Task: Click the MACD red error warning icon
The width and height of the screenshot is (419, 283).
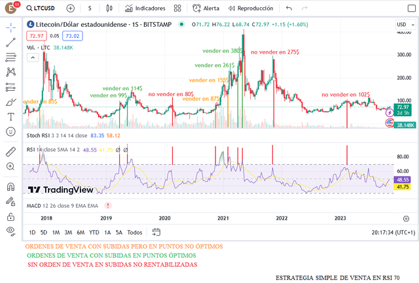Action: click(x=107, y=206)
